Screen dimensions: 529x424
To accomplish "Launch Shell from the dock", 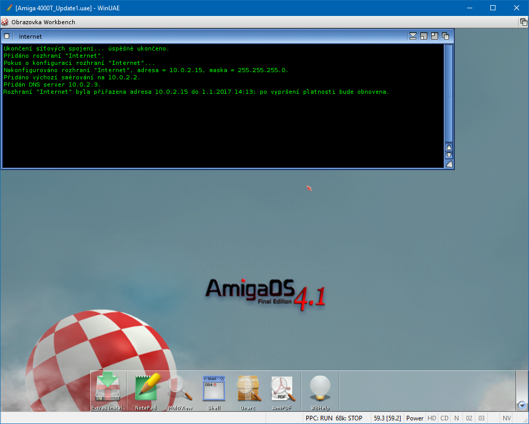I will click(x=214, y=388).
